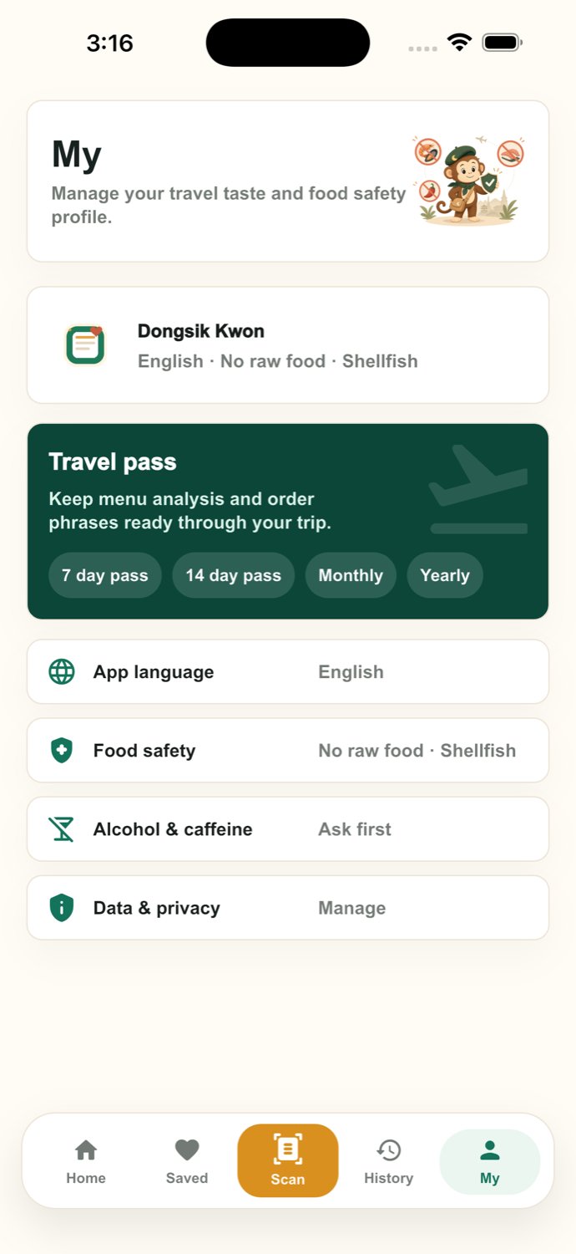Tap the globe icon beside App language

pyautogui.click(x=62, y=671)
